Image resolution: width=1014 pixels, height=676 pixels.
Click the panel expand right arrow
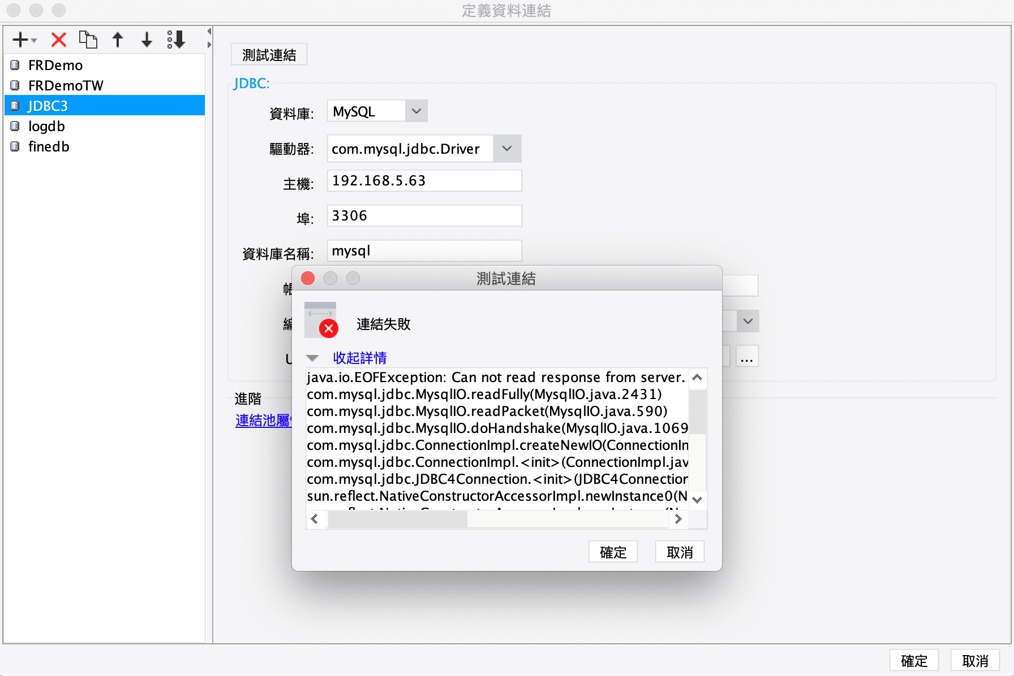(209, 45)
